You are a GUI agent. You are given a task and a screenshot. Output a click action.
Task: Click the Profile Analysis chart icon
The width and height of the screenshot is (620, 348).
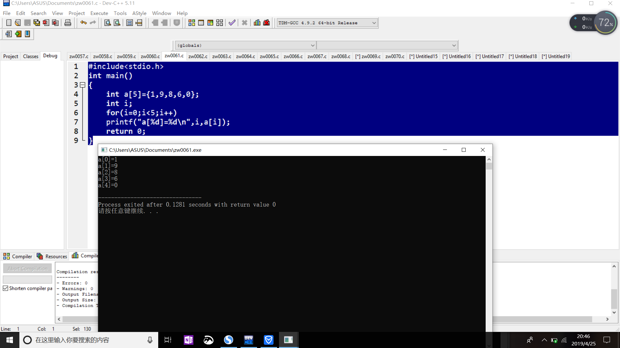tap(257, 23)
